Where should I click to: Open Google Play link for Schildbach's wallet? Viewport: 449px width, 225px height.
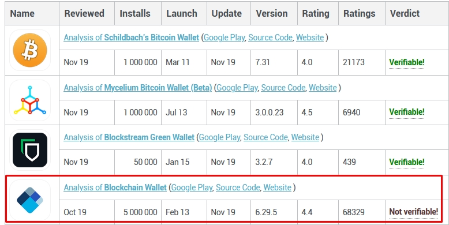pos(224,37)
